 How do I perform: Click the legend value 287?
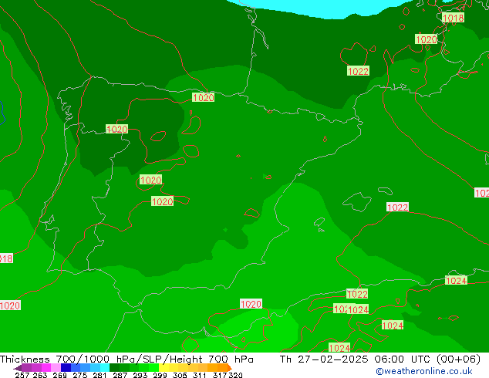[120, 375]
